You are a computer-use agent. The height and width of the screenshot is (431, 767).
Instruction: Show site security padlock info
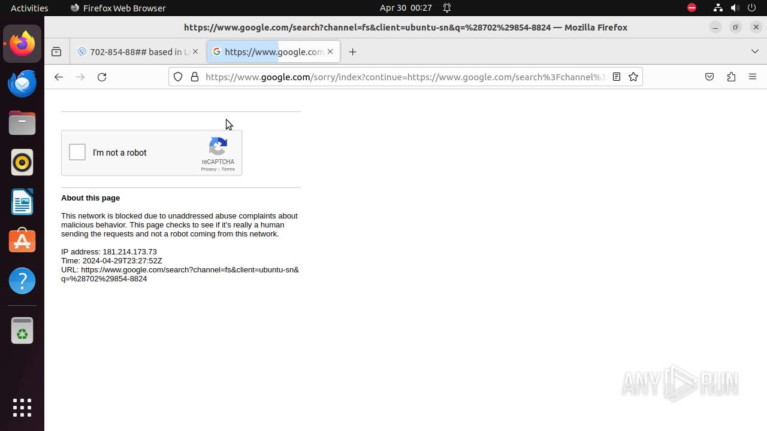[x=195, y=77]
